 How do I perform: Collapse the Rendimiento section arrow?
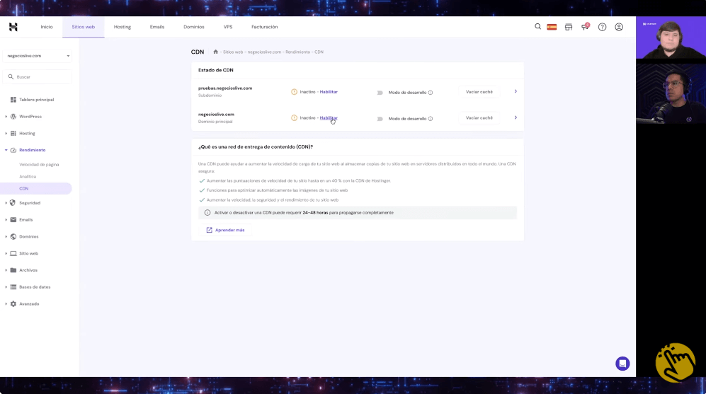coord(6,150)
